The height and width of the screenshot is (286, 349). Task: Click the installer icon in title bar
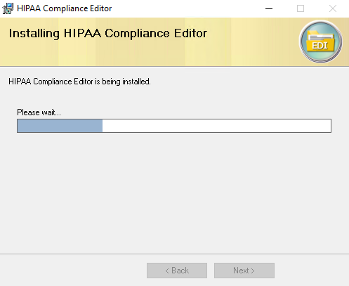click(x=8, y=8)
